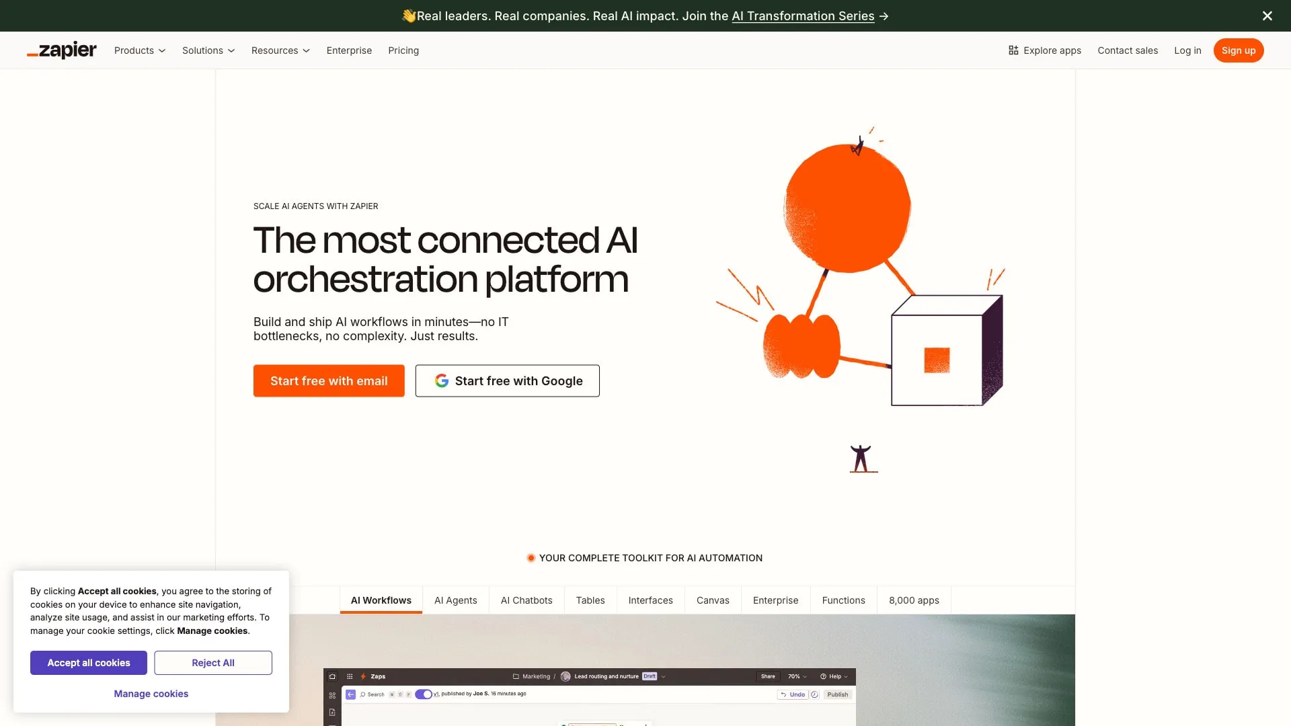Click the orange lightning bolt Zaps icon
This screenshot has height=726, width=1291.
tap(363, 676)
